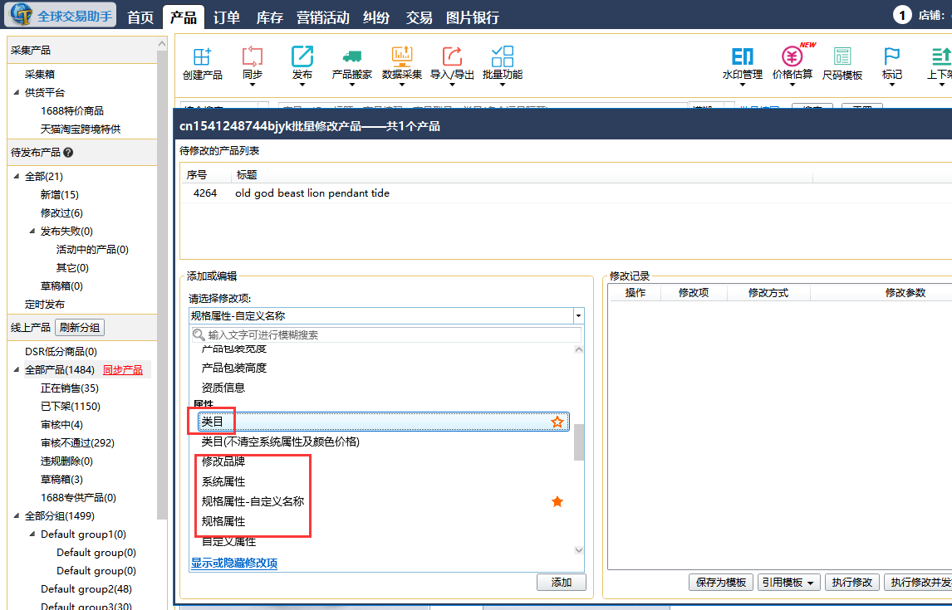Open 采集箱 in the sidebar

(40, 74)
